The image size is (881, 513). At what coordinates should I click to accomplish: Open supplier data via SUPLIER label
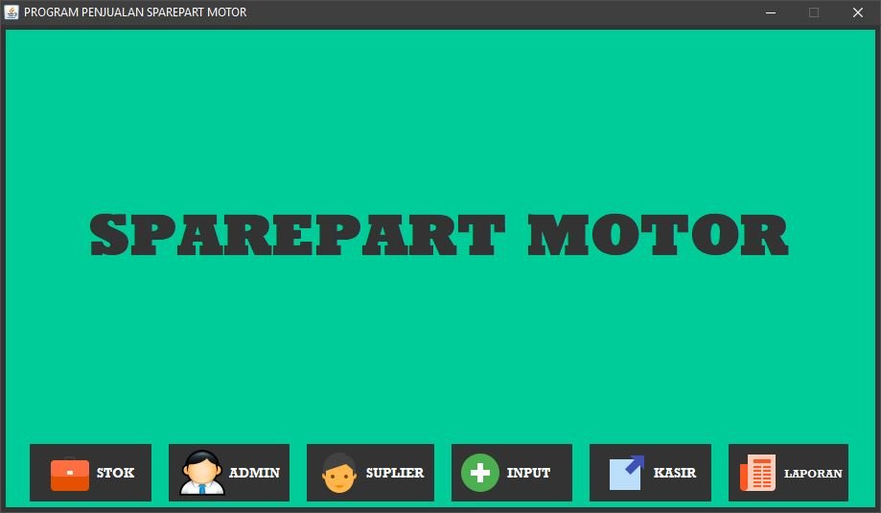point(394,473)
